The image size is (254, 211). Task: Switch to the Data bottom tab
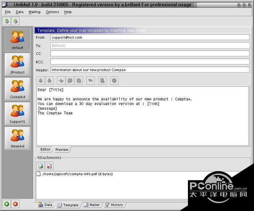(x=45, y=205)
